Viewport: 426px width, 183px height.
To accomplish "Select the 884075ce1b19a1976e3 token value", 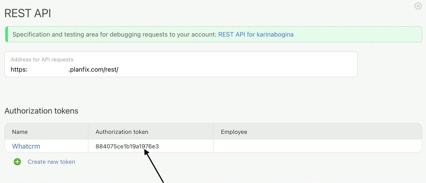I will (x=127, y=146).
